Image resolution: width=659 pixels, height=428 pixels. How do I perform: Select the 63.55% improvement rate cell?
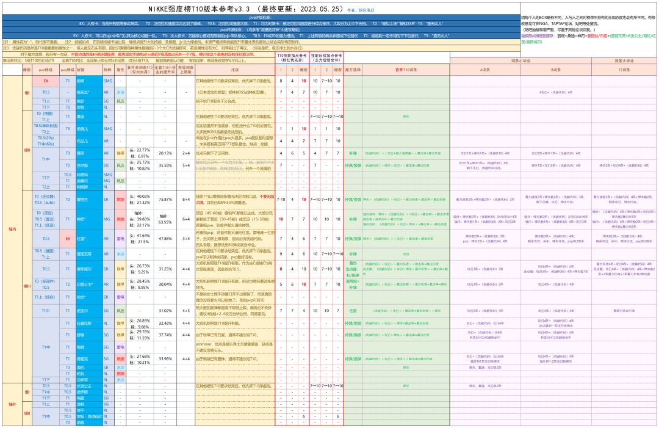pos(165,219)
